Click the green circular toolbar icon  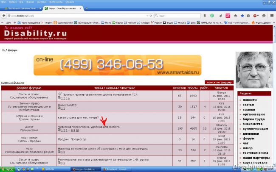click(212, 16)
